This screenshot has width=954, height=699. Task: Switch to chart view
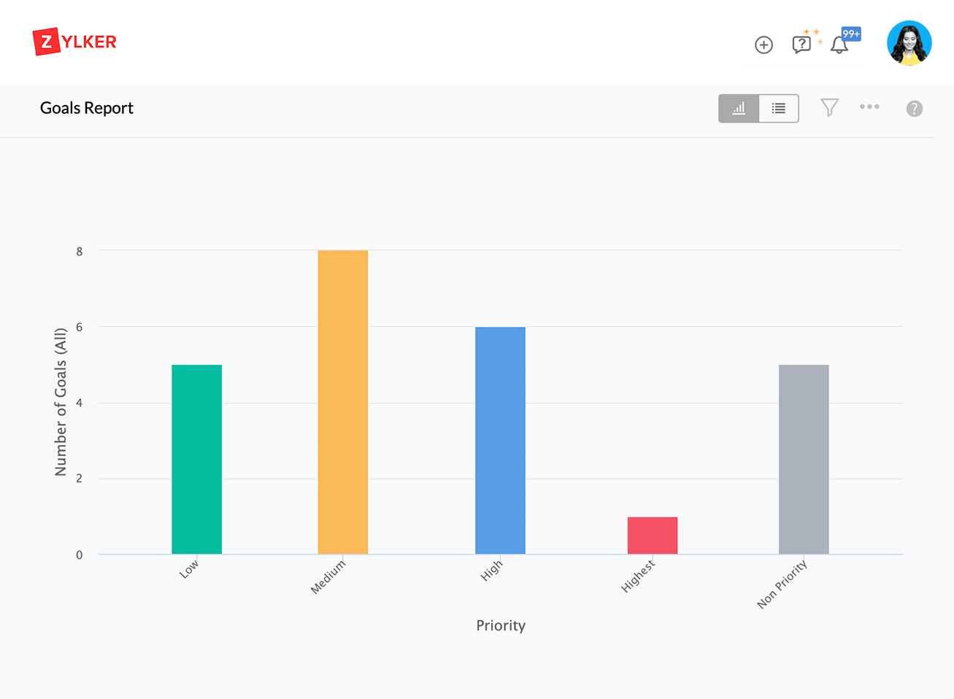739,109
